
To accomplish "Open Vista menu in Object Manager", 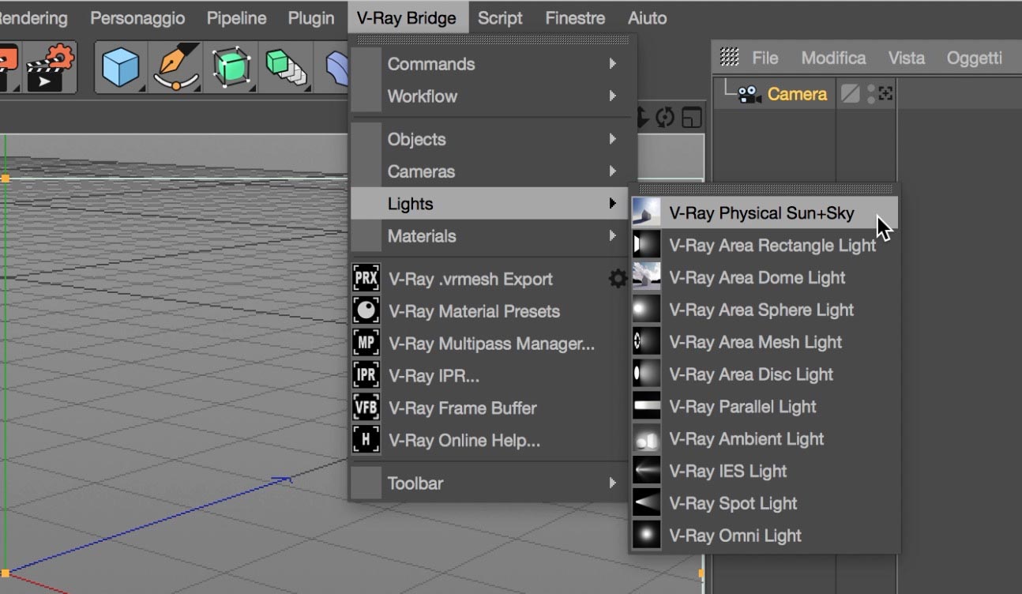I will pyautogui.click(x=906, y=58).
